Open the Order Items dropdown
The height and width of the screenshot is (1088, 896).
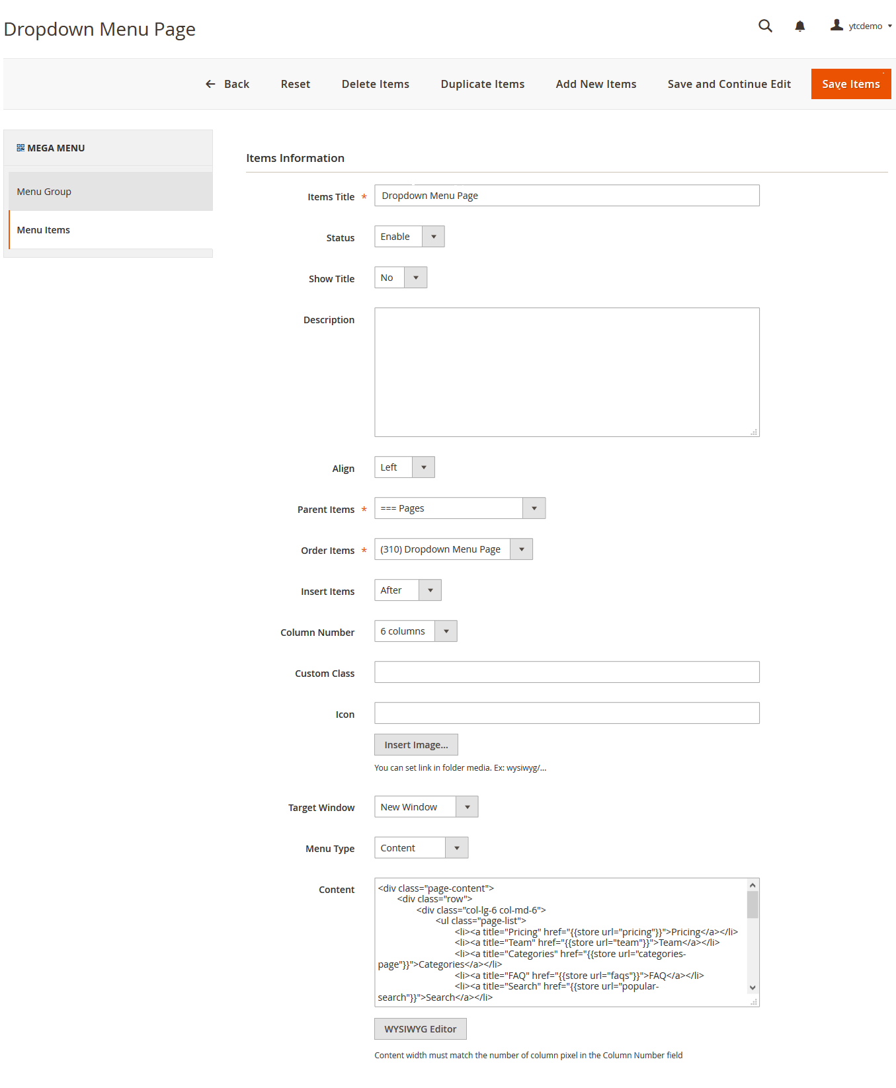[x=454, y=549]
